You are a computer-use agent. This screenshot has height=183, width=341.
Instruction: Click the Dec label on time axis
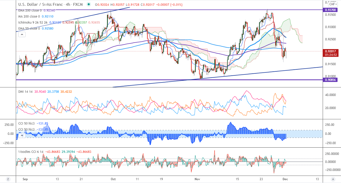click(x=285, y=179)
